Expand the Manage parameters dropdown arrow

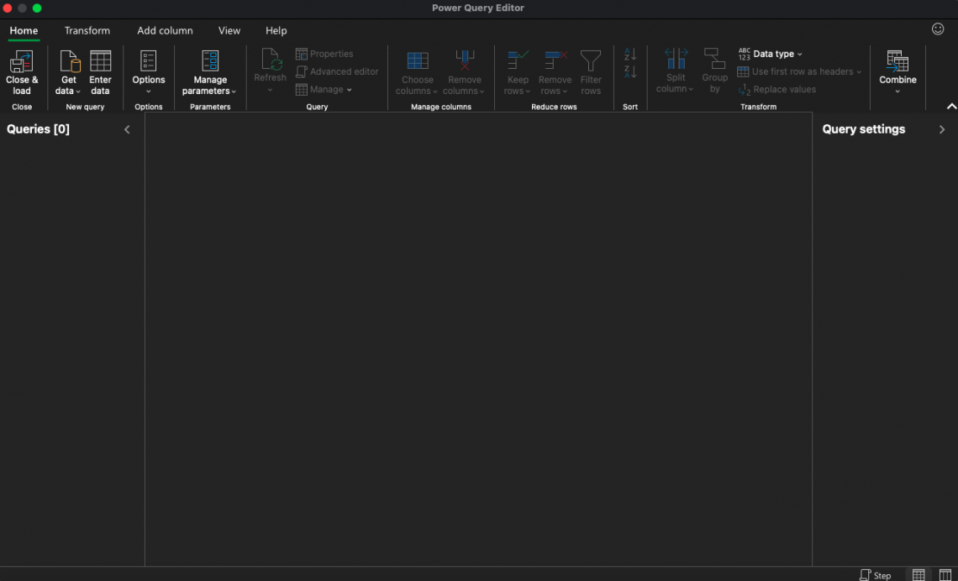[x=234, y=92]
